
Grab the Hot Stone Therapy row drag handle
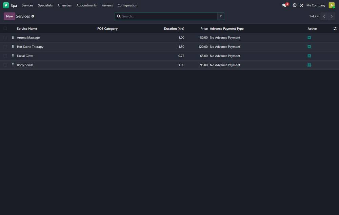point(13,47)
